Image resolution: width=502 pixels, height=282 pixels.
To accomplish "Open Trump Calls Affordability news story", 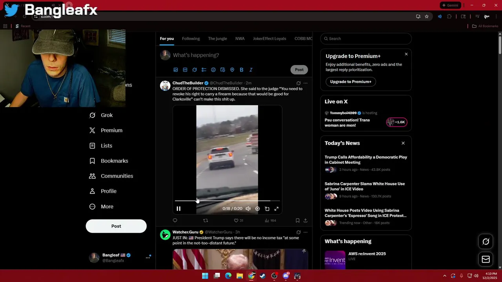I will point(366,163).
